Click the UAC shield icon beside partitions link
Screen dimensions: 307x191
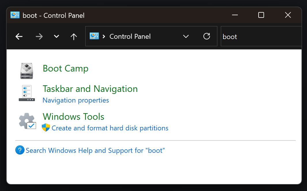[x=46, y=128]
